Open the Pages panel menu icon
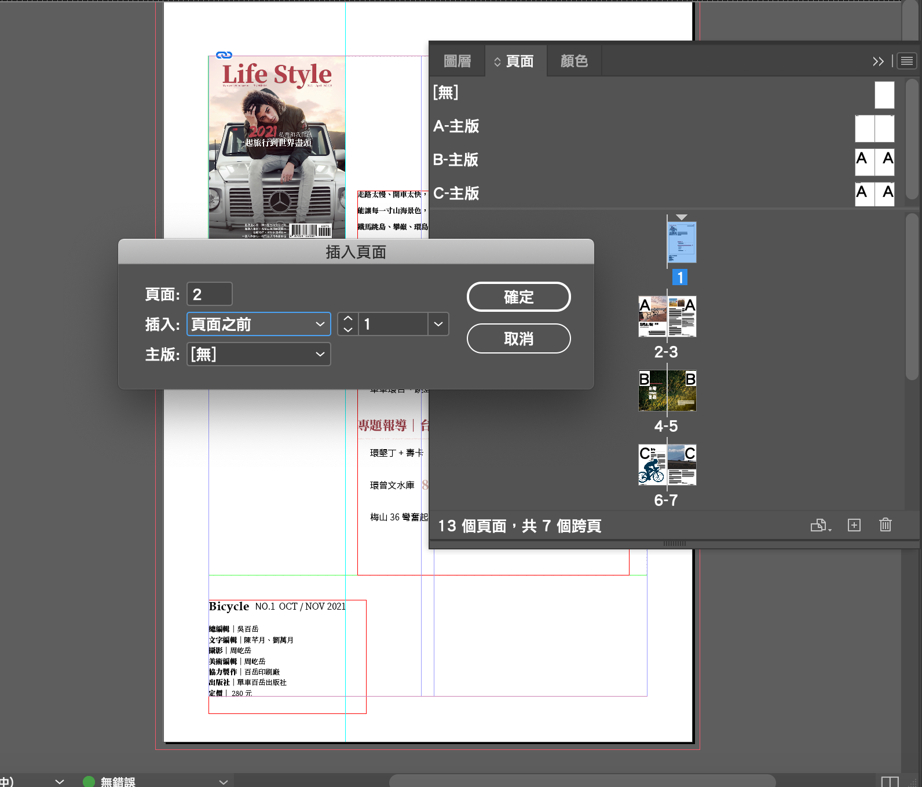This screenshot has width=922, height=787. tap(907, 61)
